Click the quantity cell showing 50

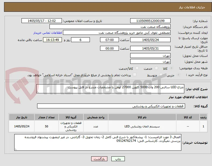[x=47, y=126]
